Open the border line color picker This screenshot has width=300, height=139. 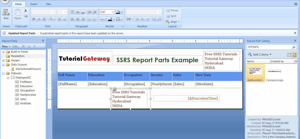(111, 19)
